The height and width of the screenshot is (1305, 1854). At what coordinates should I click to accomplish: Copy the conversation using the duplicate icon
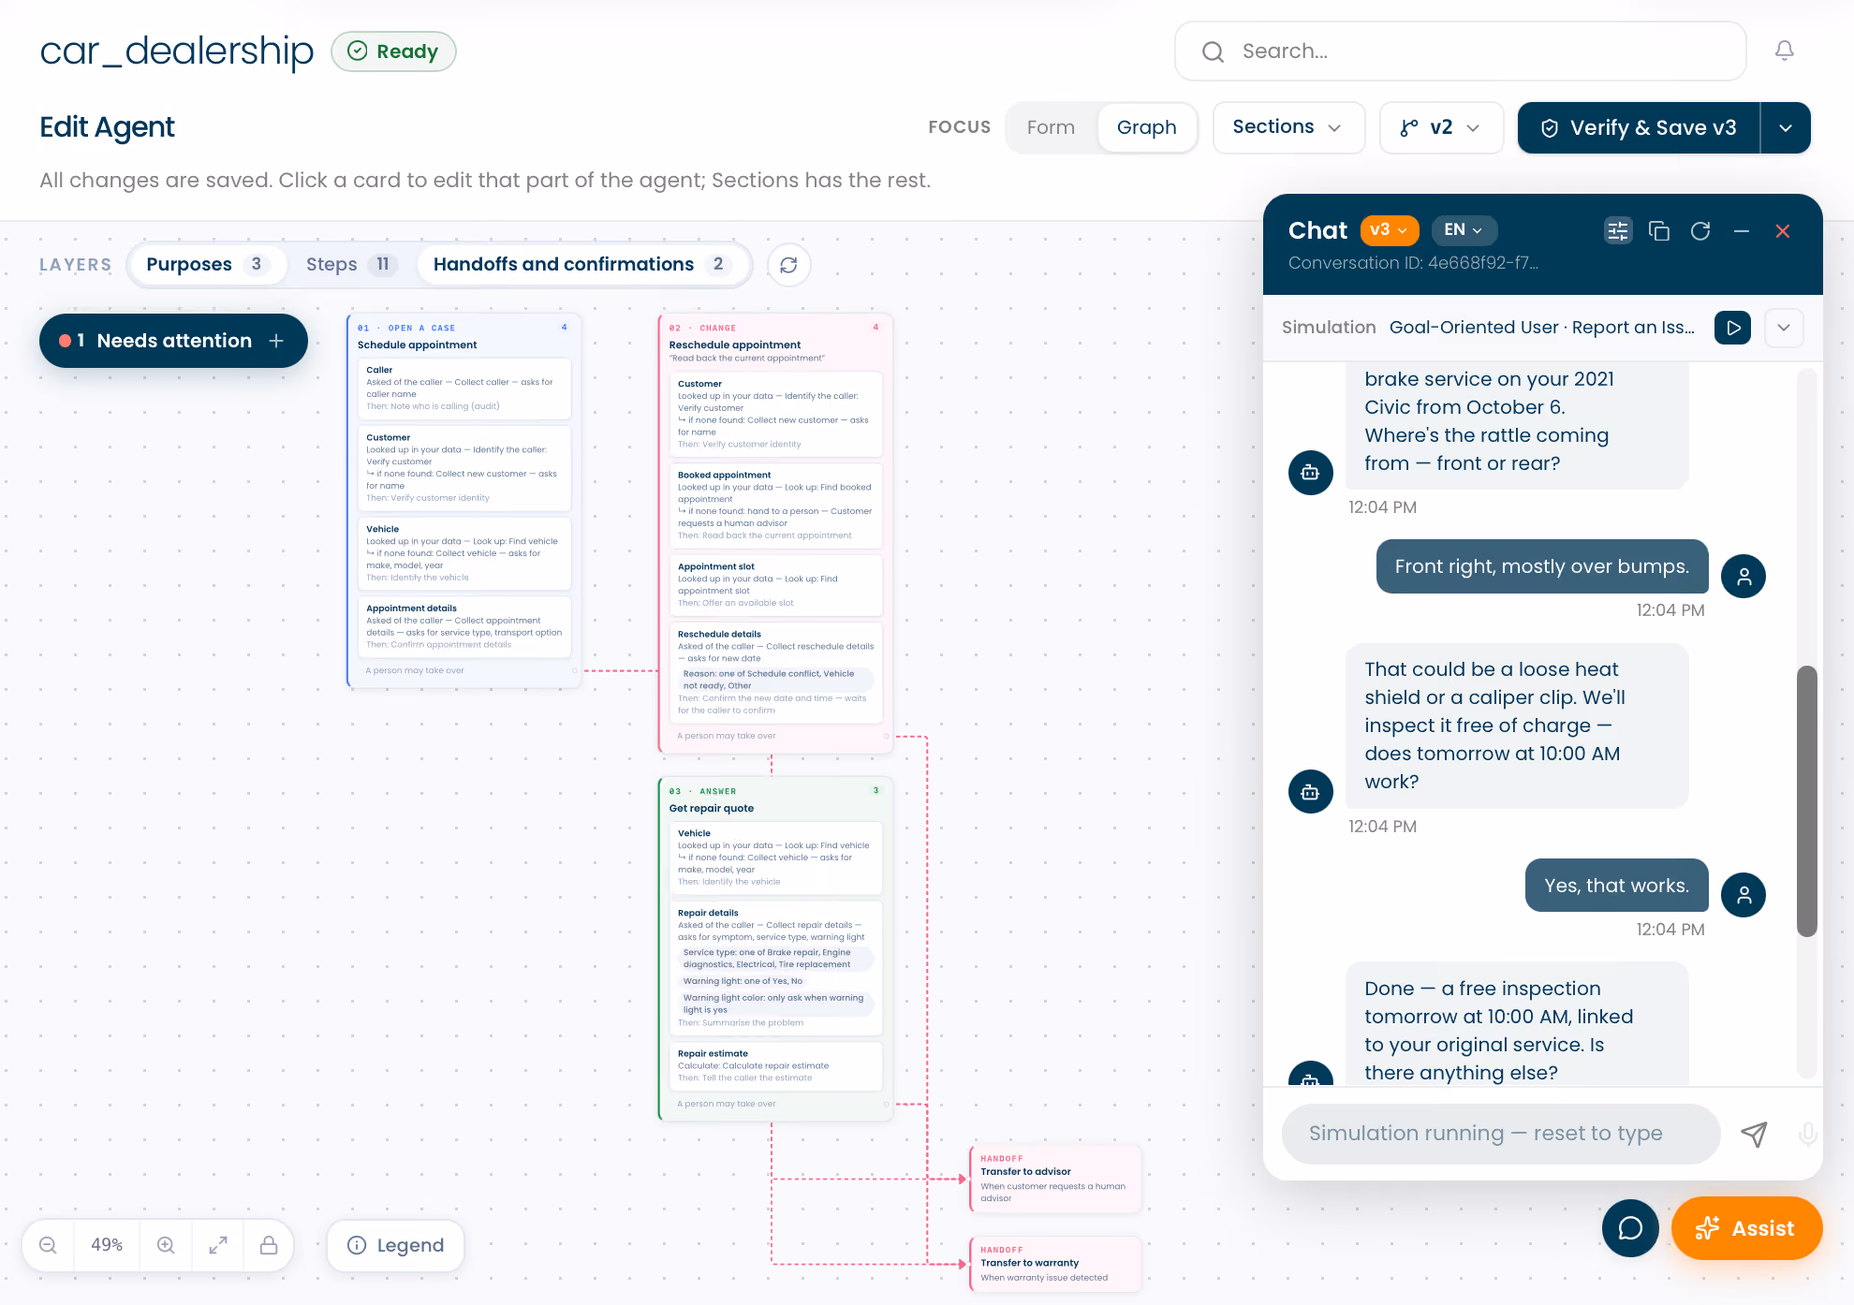pyautogui.click(x=1659, y=230)
